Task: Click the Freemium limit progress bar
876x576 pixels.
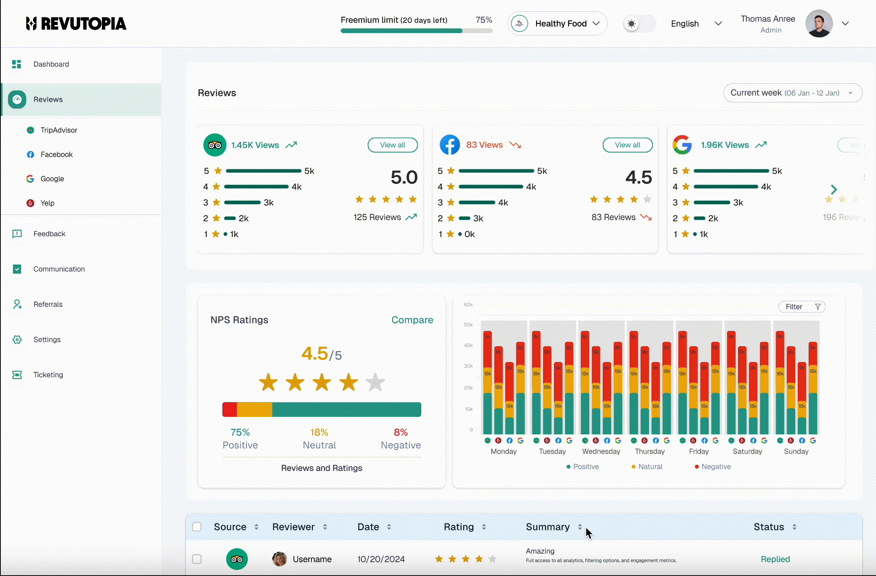Action: click(x=416, y=31)
